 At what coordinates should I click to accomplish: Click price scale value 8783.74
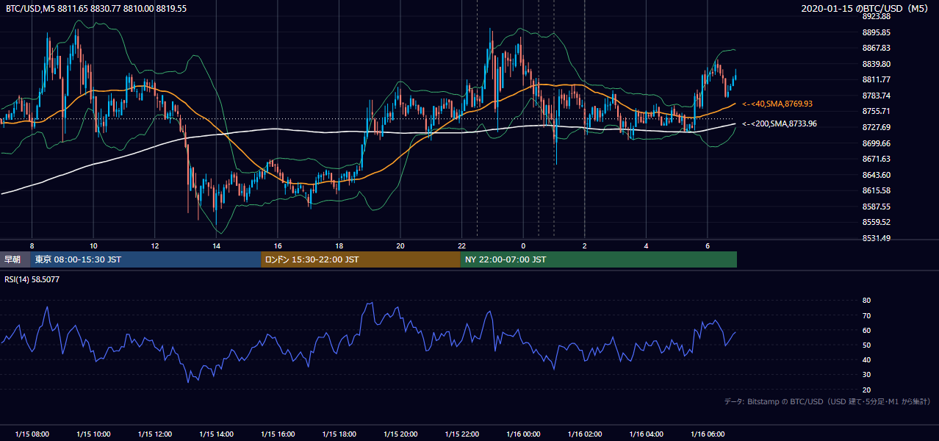[x=876, y=96]
